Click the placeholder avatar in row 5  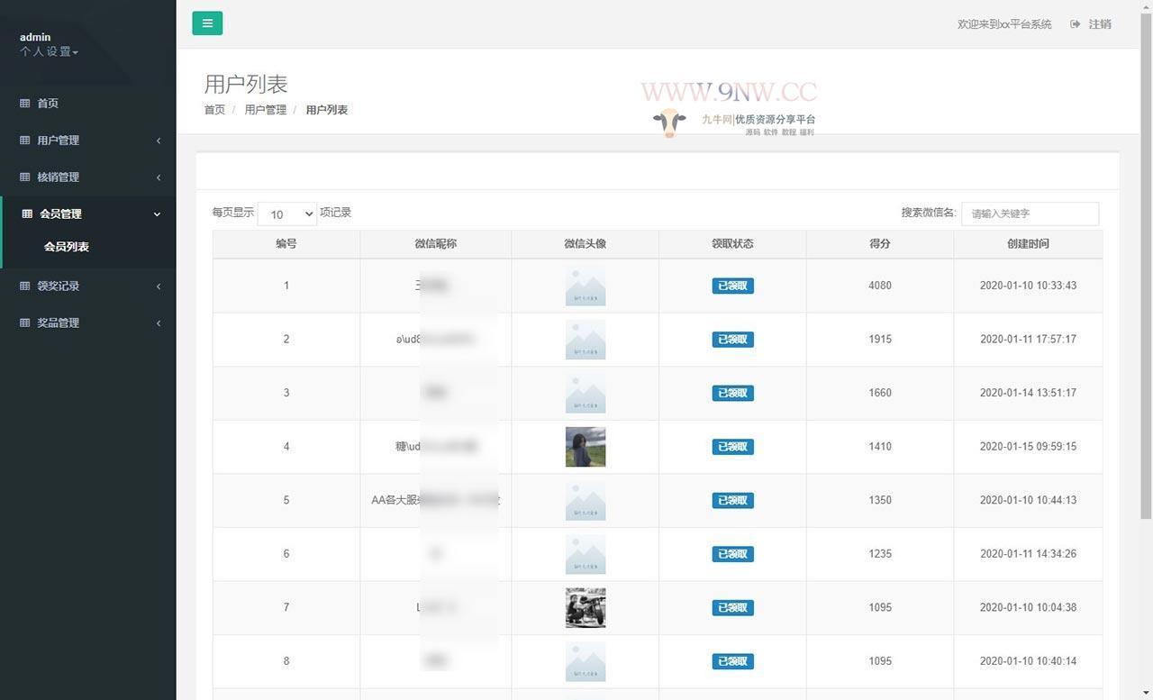coord(586,500)
